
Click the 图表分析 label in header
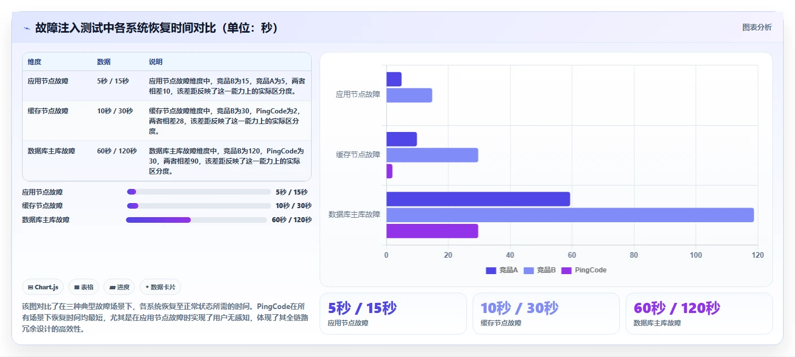coord(757,27)
